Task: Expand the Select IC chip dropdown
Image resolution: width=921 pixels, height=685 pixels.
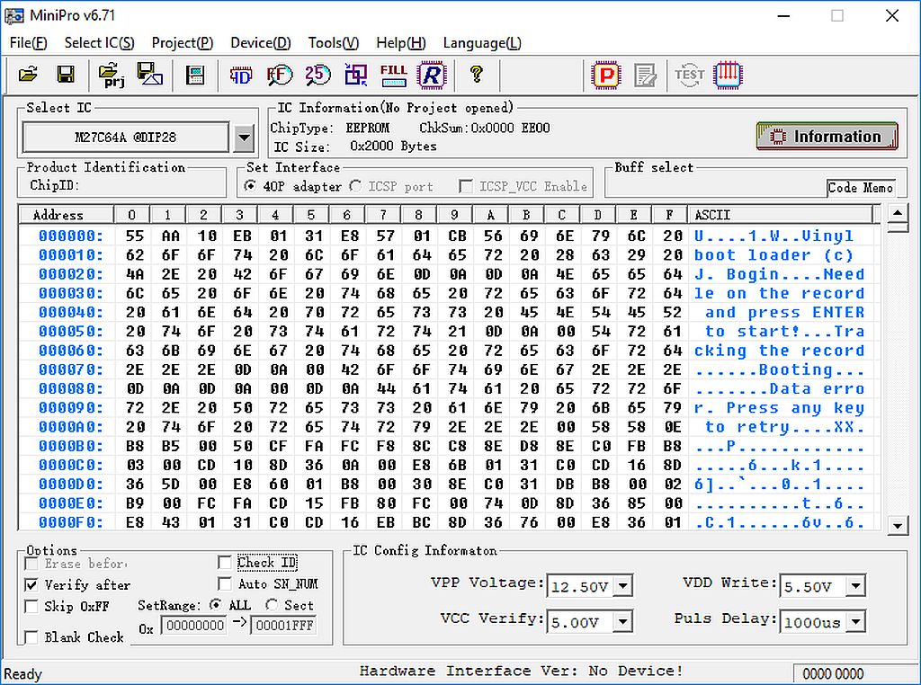Action: coord(243,138)
